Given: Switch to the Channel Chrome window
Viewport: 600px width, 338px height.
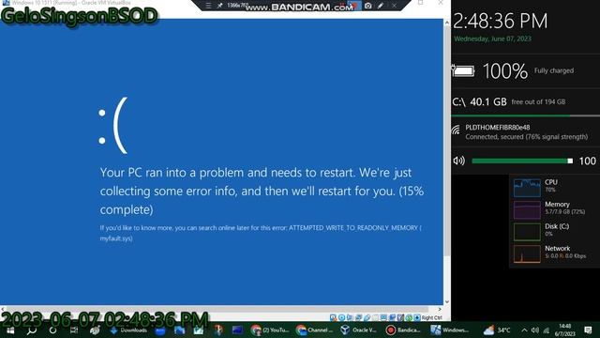Looking at the screenshot, I should click(x=315, y=330).
